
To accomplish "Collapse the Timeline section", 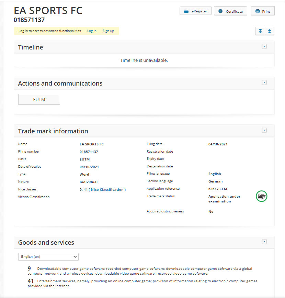I will [x=264, y=46].
